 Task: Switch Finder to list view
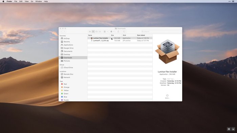point(93,31)
